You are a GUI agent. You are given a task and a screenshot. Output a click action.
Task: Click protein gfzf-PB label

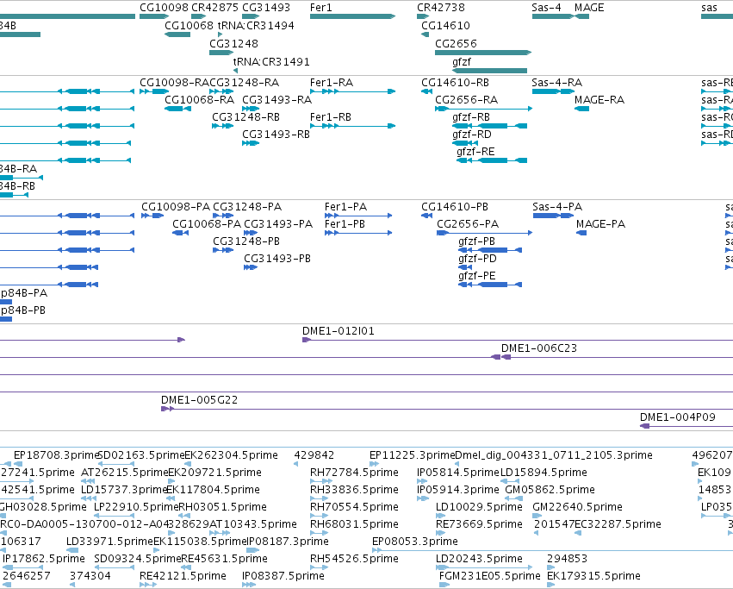tap(476, 241)
